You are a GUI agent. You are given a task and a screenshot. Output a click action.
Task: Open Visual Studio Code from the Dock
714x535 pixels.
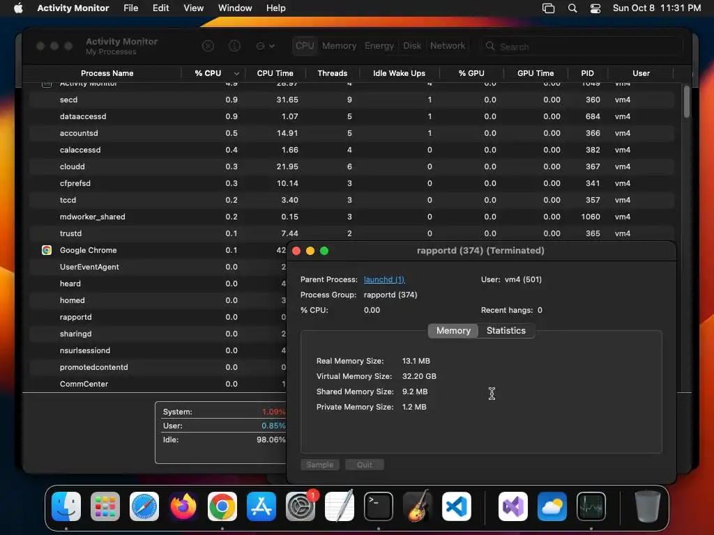(456, 506)
